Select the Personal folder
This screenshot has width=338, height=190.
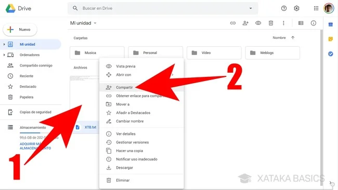[x=155, y=53]
